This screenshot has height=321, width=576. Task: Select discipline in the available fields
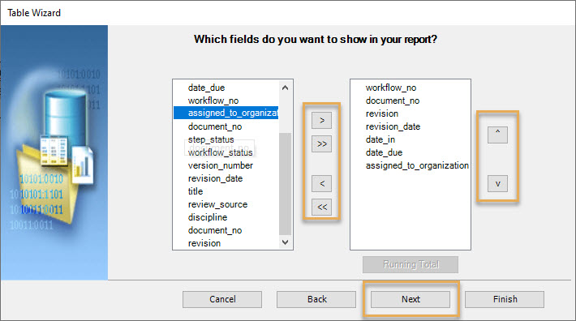pyautogui.click(x=208, y=217)
